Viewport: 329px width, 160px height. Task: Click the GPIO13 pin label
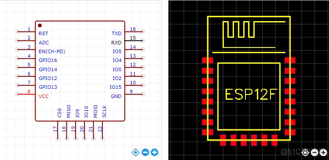click(48, 87)
